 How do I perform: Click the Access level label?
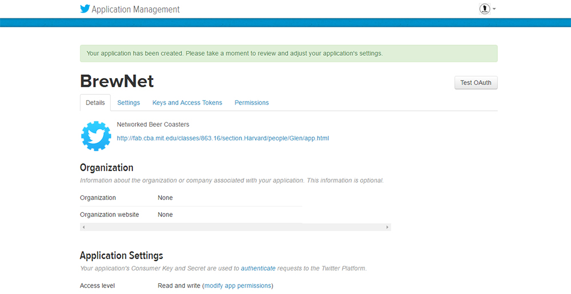tap(98, 286)
